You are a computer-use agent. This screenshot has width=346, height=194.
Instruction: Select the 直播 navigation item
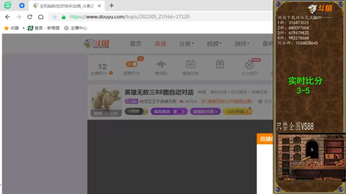point(160,44)
